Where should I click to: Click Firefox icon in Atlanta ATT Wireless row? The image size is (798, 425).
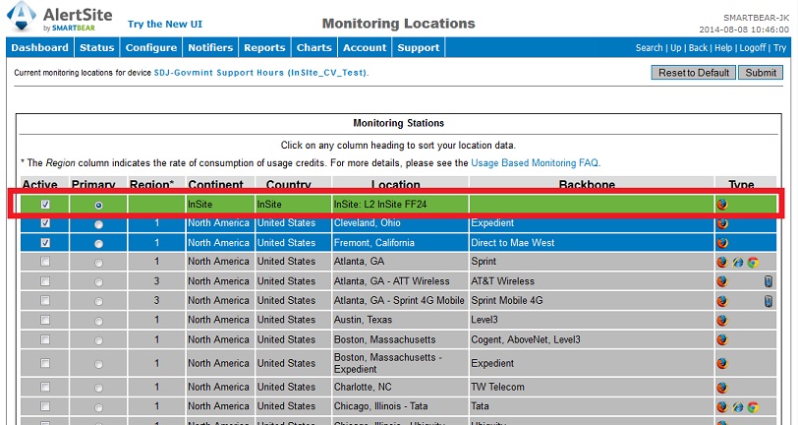coord(722,281)
